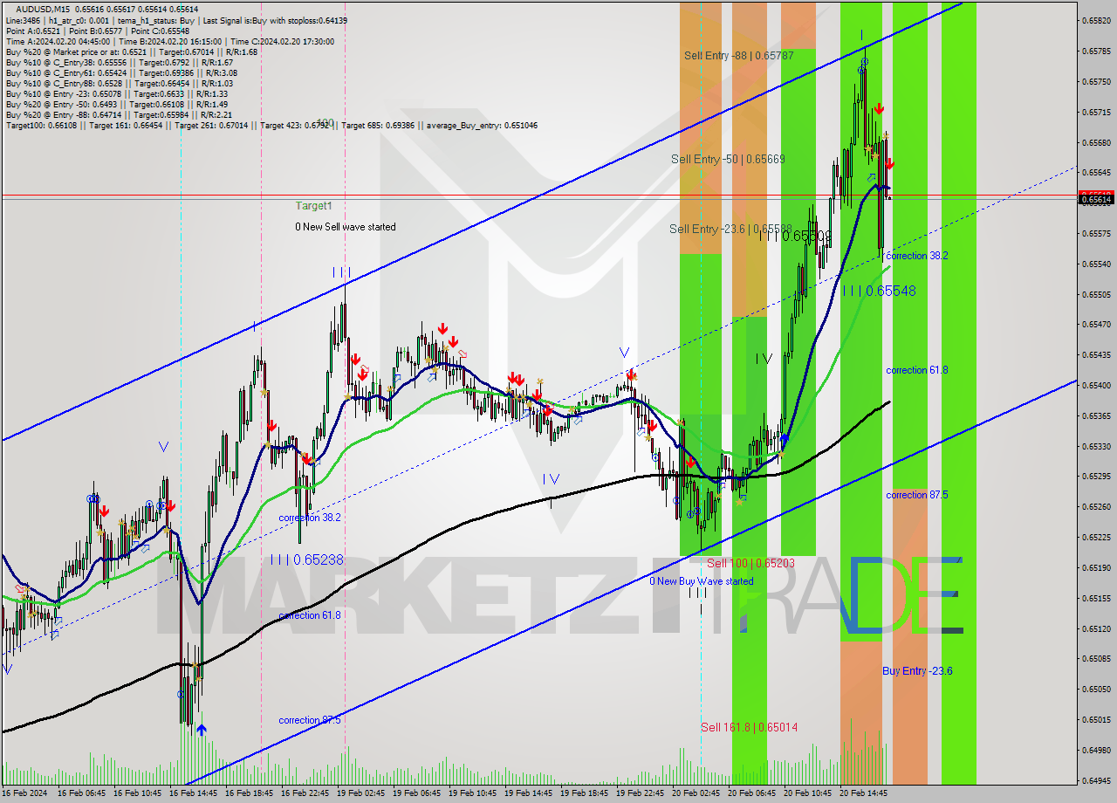
Task: Click the 'Buy Entry -23.6' label
Action: [917, 670]
